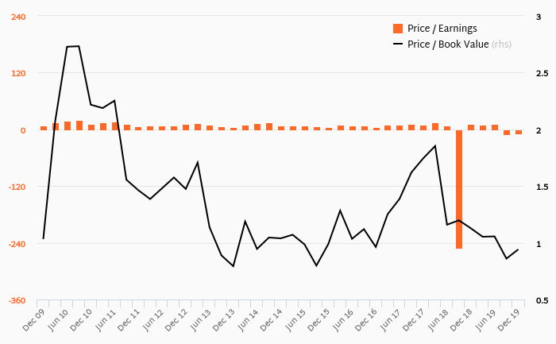Toggle the Price / Book Value legend label
This screenshot has width=556, height=344.
(x=448, y=44)
